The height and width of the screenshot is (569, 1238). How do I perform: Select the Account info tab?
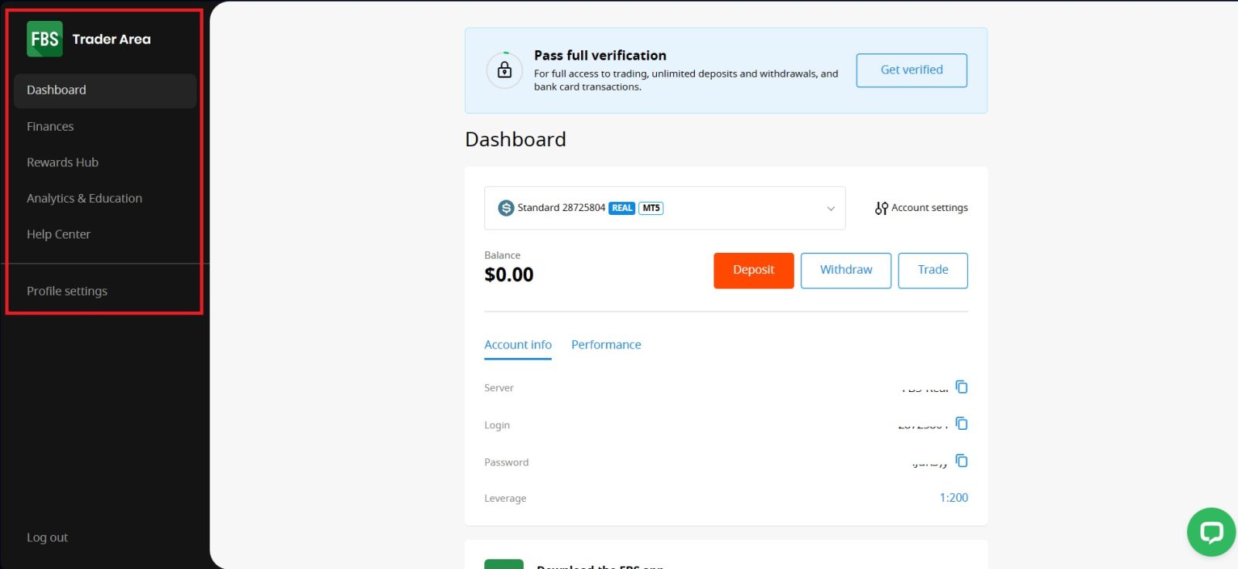tap(518, 345)
